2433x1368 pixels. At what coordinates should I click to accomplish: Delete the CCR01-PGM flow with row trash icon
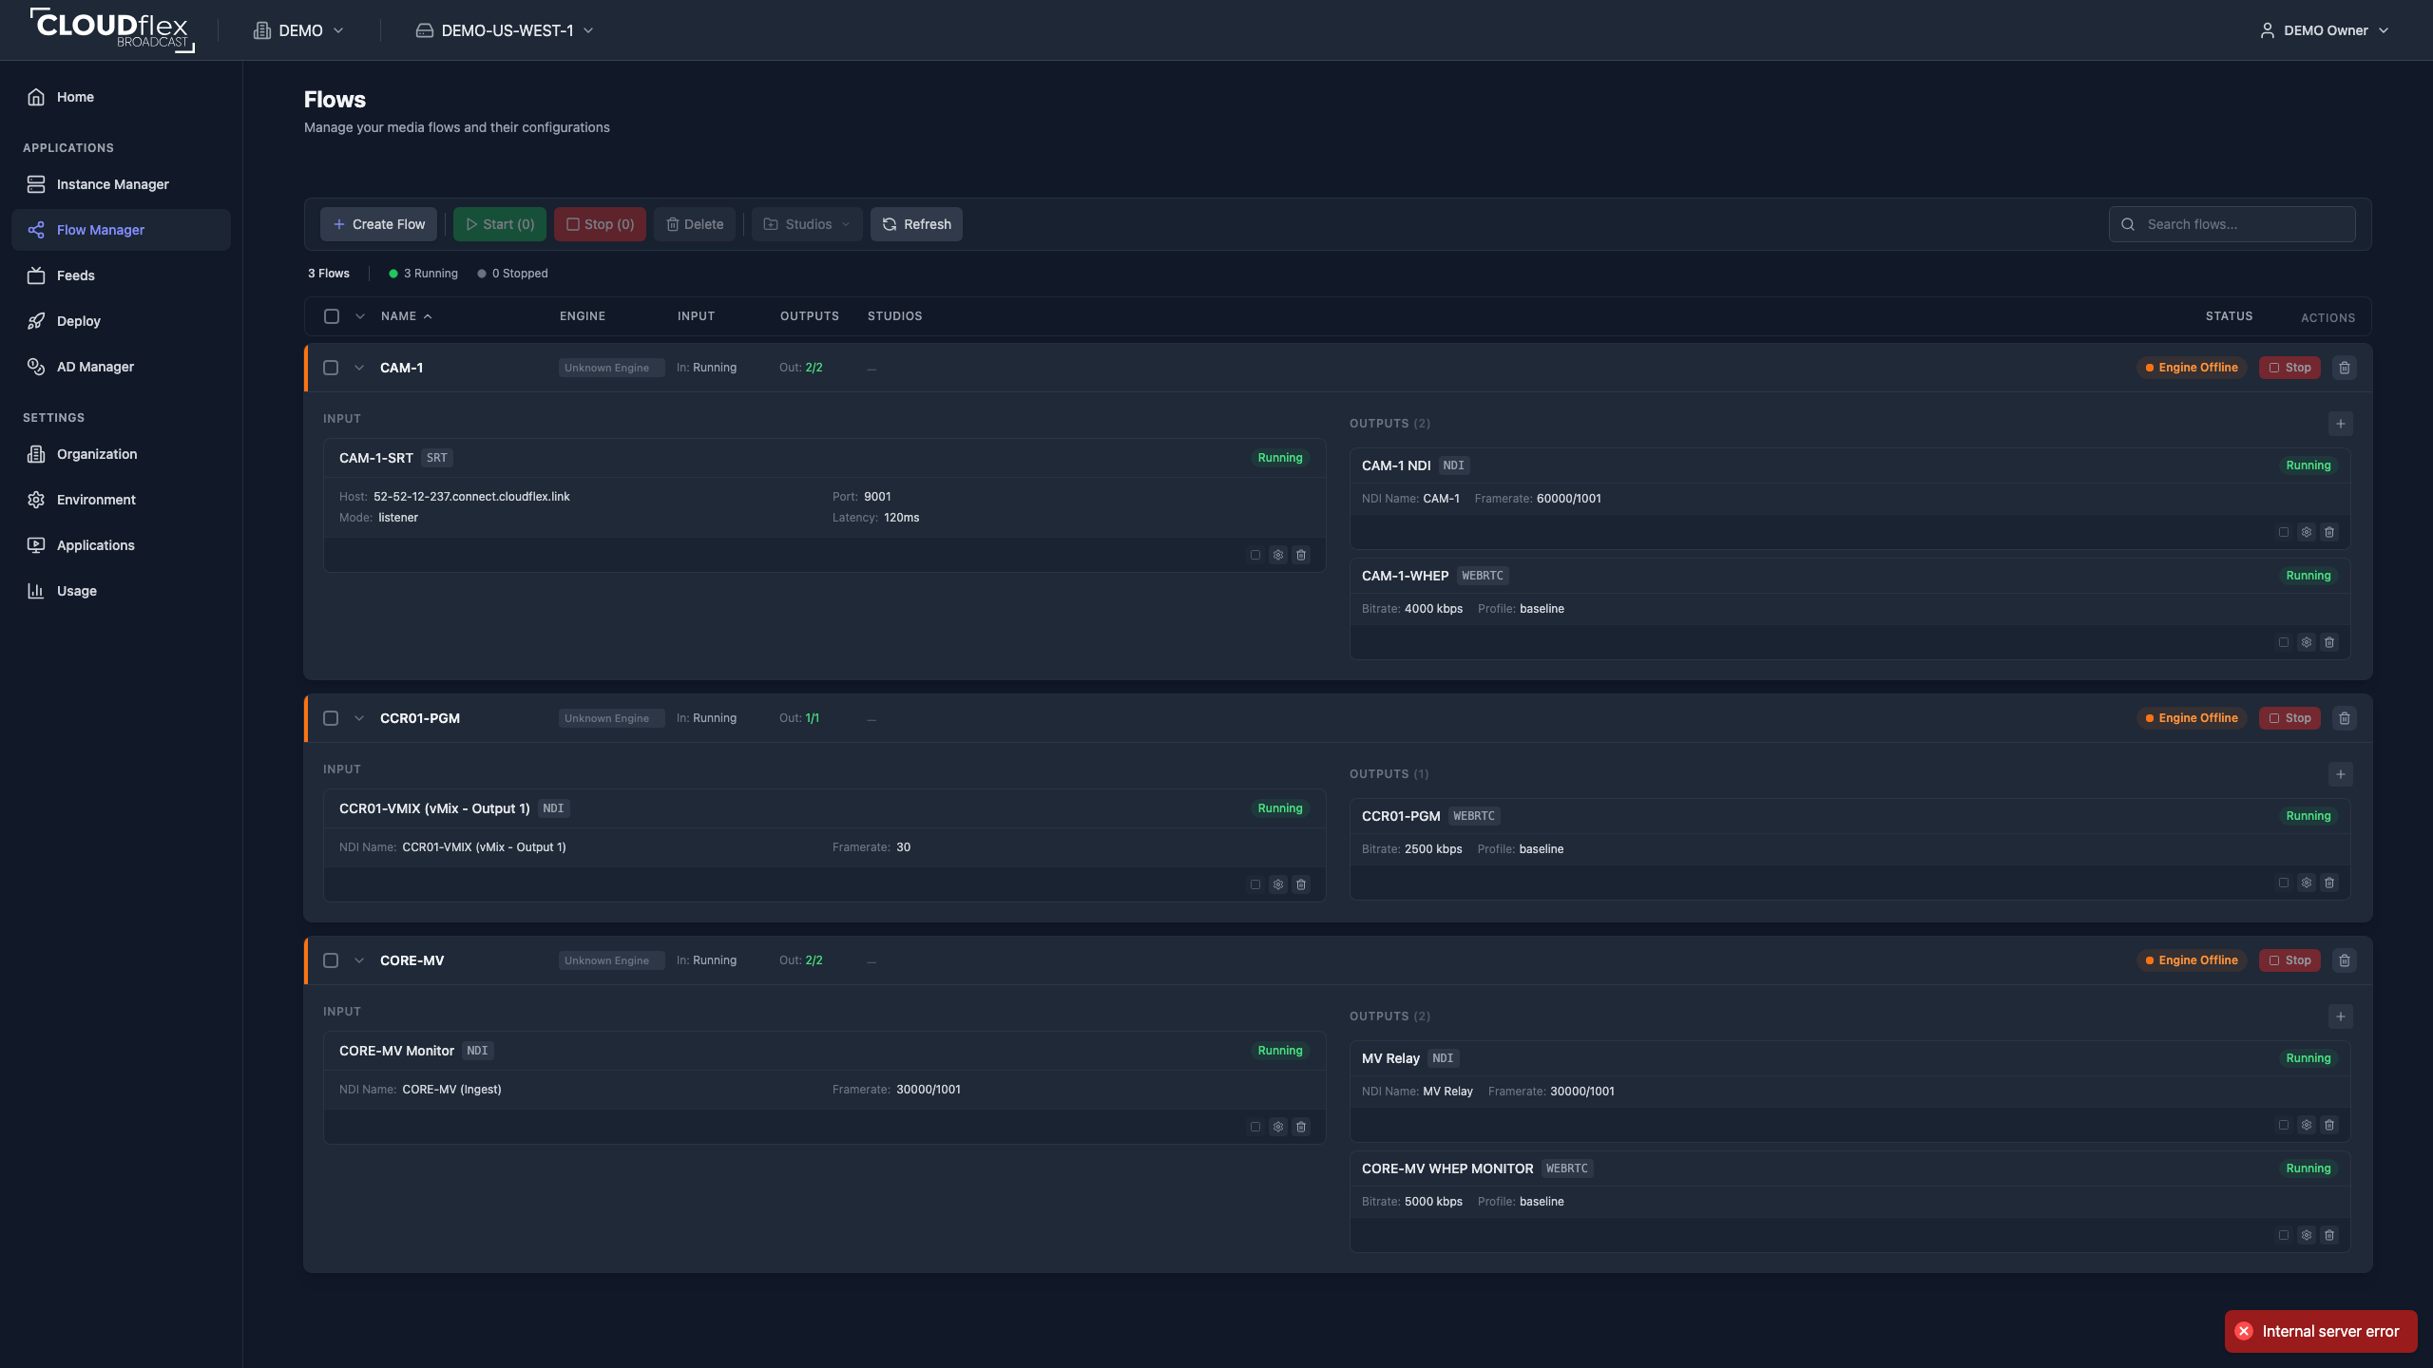[2345, 718]
